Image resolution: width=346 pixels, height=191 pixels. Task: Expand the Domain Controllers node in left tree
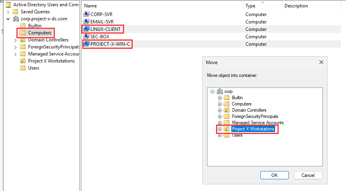pyautogui.click(x=15, y=40)
